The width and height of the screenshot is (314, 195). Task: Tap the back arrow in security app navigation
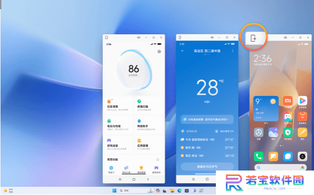click(x=148, y=179)
